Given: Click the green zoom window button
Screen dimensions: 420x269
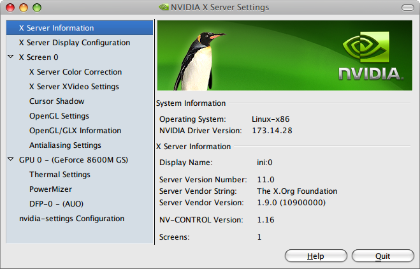Looking at the screenshot, I should [37, 8].
